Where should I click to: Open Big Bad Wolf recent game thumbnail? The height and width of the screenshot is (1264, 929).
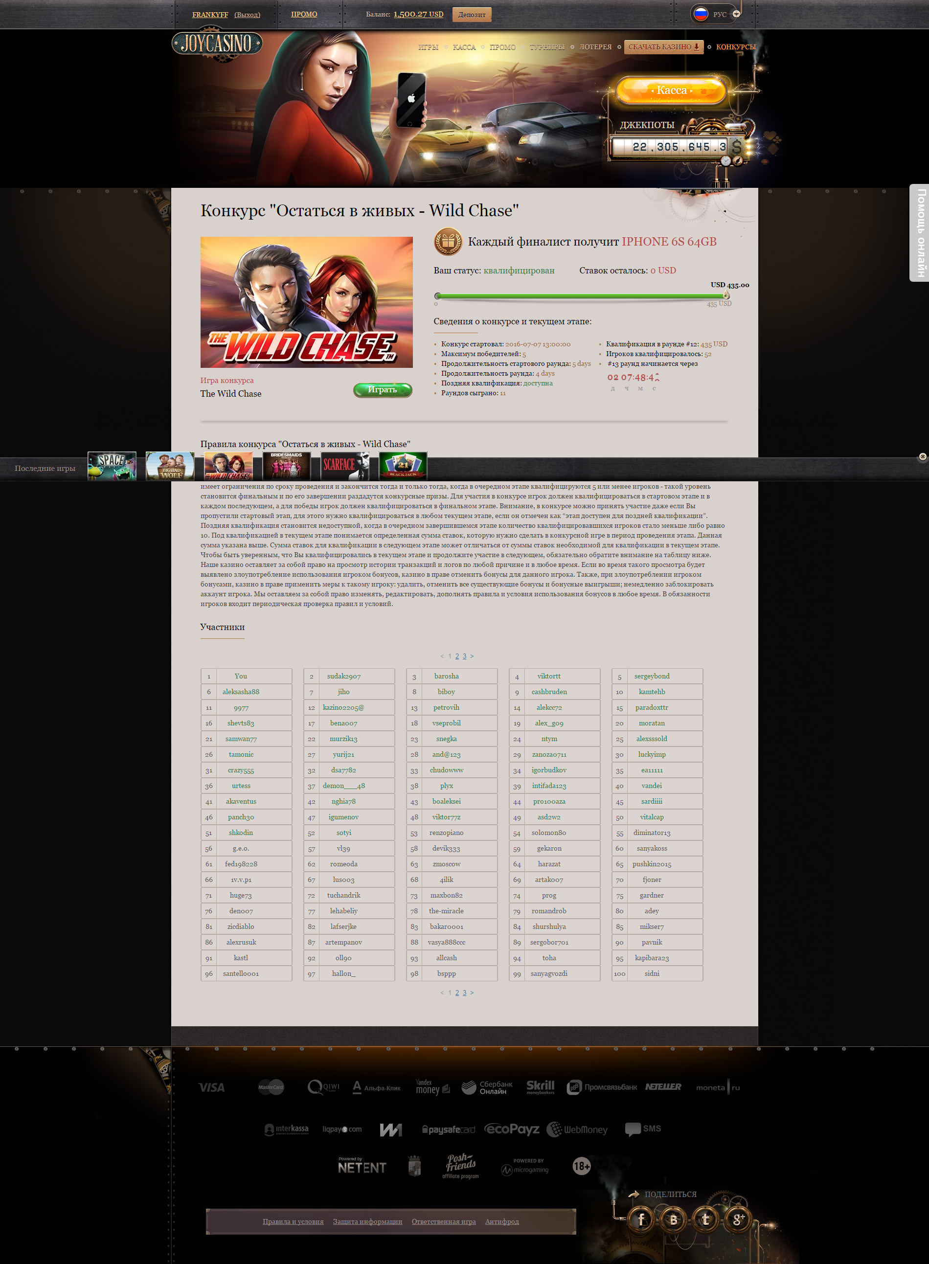pyautogui.click(x=170, y=466)
